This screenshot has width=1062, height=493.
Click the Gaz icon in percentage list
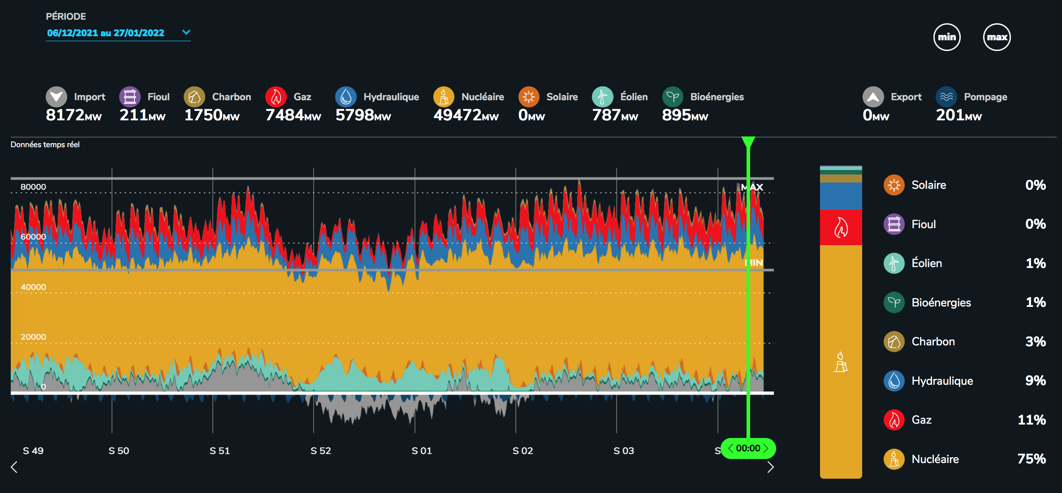[x=894, y=420]
